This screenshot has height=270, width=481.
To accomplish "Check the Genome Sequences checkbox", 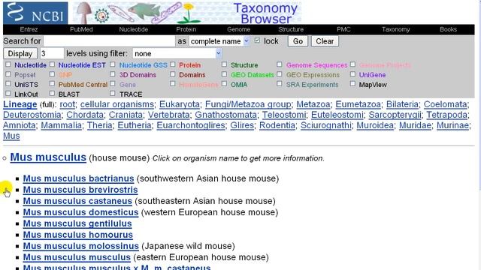I will coord(279,64).
